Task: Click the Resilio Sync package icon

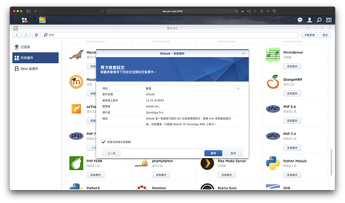Action: tap(207, 187)
